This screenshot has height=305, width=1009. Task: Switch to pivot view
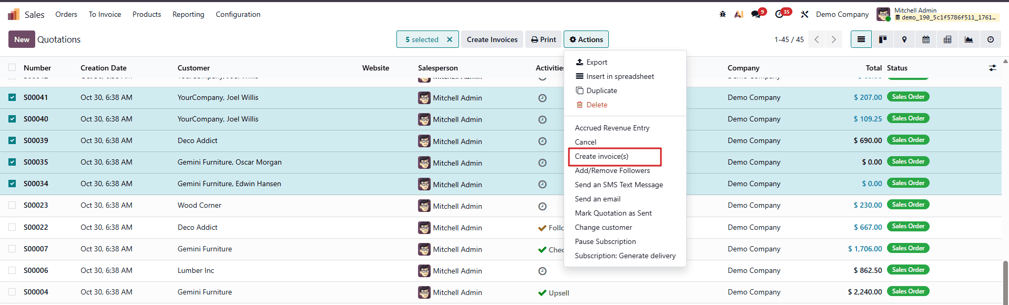click(947, 39)
